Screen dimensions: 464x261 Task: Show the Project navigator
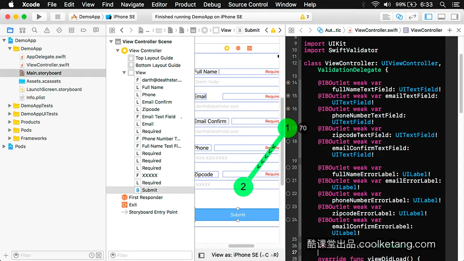10,30
